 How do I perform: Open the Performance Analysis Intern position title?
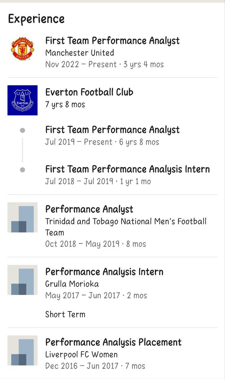pyautogui.click(x=104, y=272)
